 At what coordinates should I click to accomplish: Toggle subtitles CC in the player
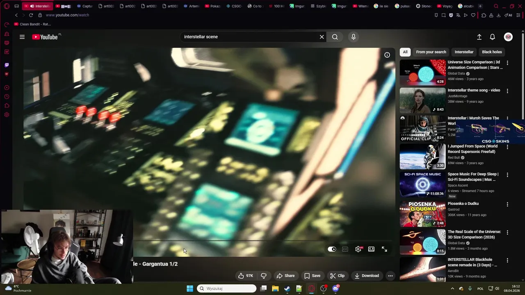(345, 249)
